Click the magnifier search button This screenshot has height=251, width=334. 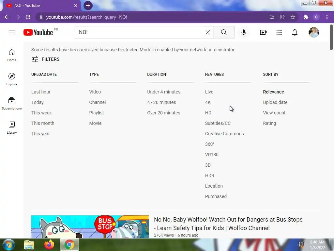224,32
